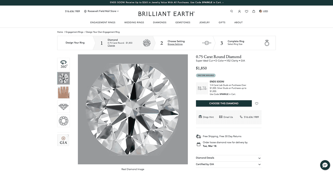Add diamond to wishlist with heart icon
Image resolution: width=333 pixels, height=187 pixels.
click(256, 104)
